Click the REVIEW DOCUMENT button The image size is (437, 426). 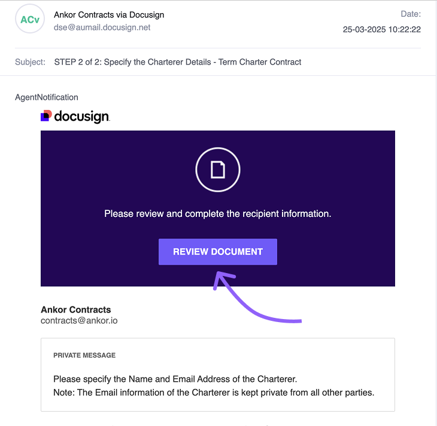[x=218, y=252]
